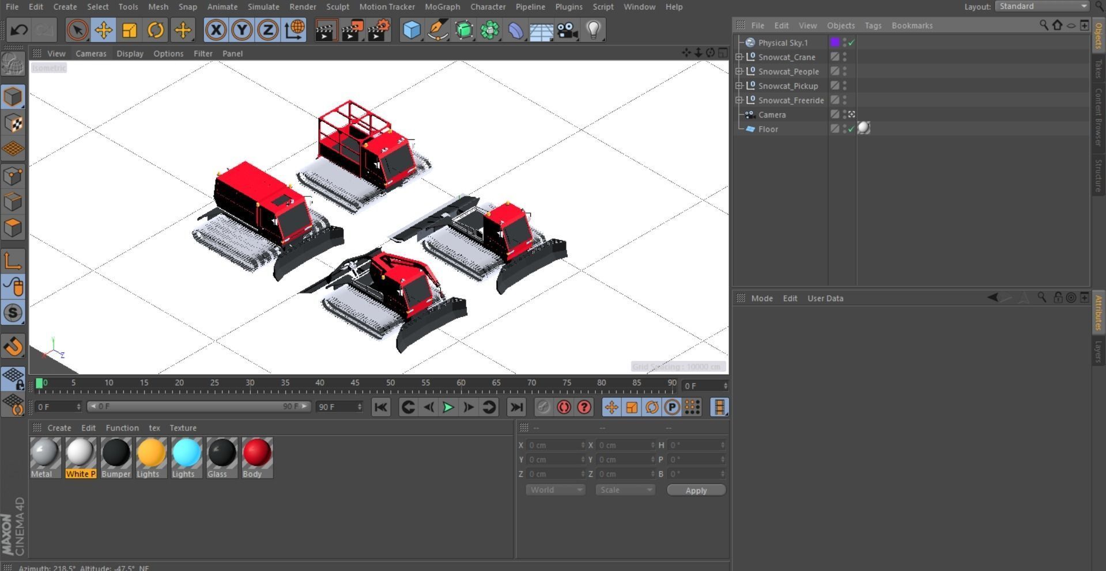Add a Cube primitive object
Image resolution: width=1106 pixels, height=571 pixels.
(x=412, y=30)
